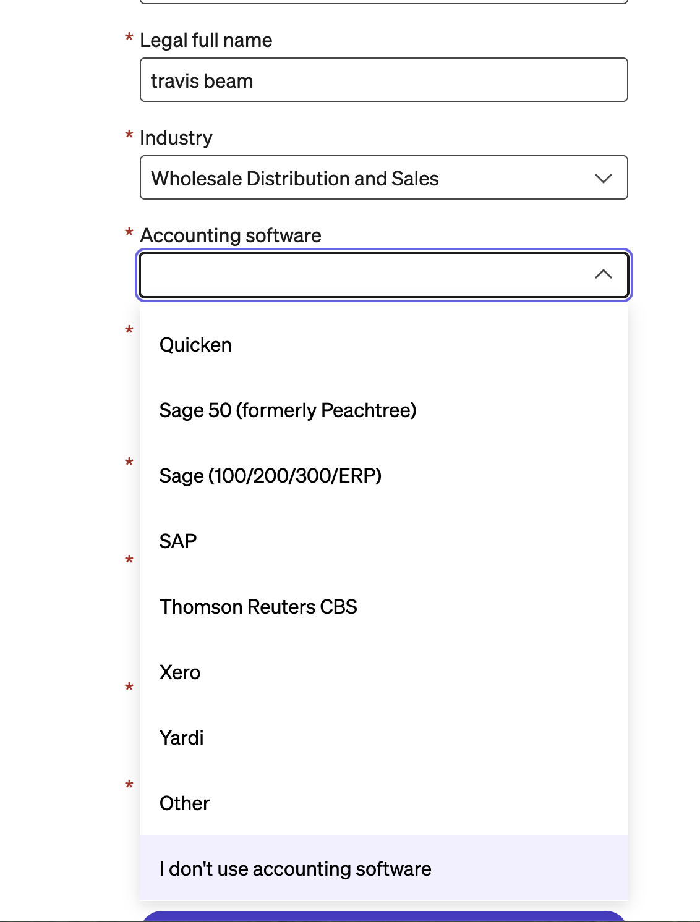Open the Industry dropdown
Image resolution: width=700 pixels, height=922 pixels.
coord(384,178)
